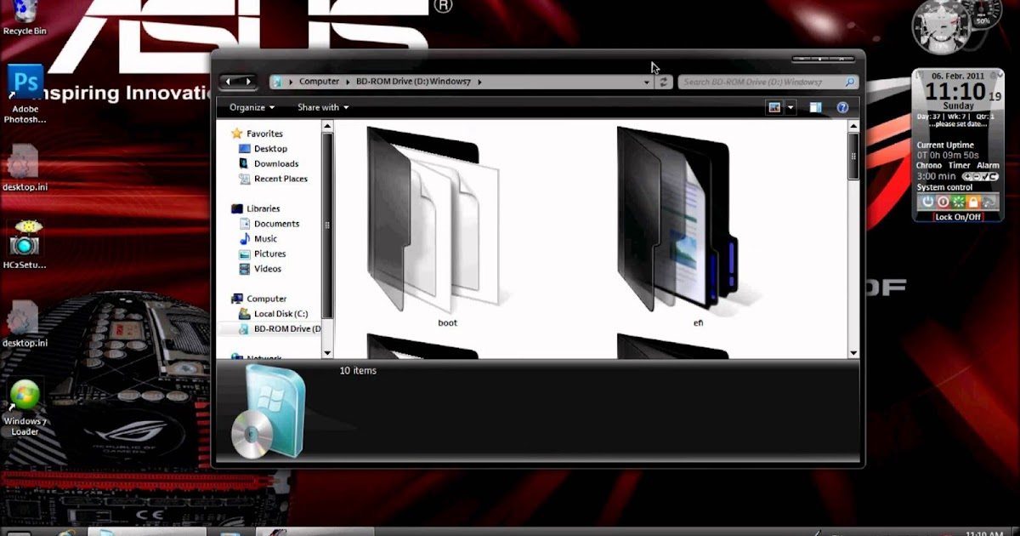Image resolution: width=1020 pixels, height=536 pixels.
Task: Click the orange padlock icon in gadget
Action: pyautogui.click(x=974, y=202)
